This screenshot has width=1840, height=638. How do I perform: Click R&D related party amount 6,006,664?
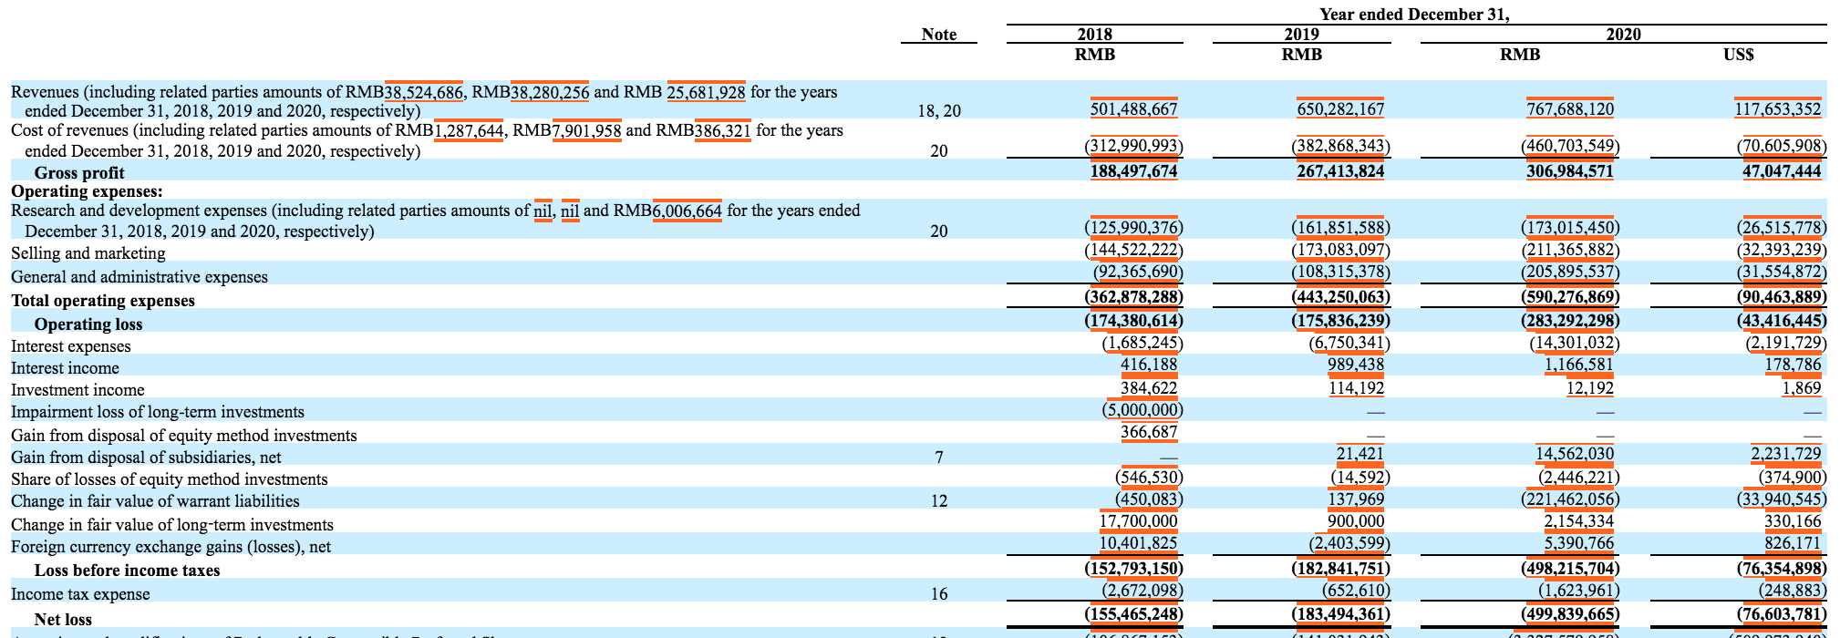click(687, 211)
